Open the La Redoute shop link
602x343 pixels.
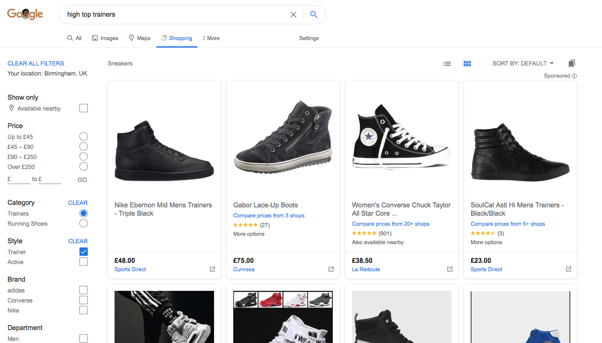coord(366,270)
